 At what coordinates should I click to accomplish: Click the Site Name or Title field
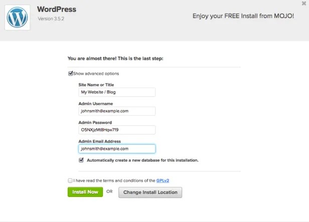coord(117,92)
